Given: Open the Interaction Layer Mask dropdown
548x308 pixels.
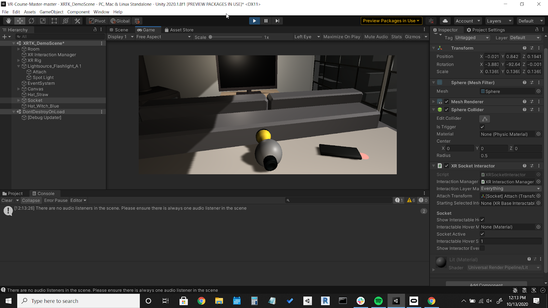Looking at the screenshot, I should [x=510, y=189].
